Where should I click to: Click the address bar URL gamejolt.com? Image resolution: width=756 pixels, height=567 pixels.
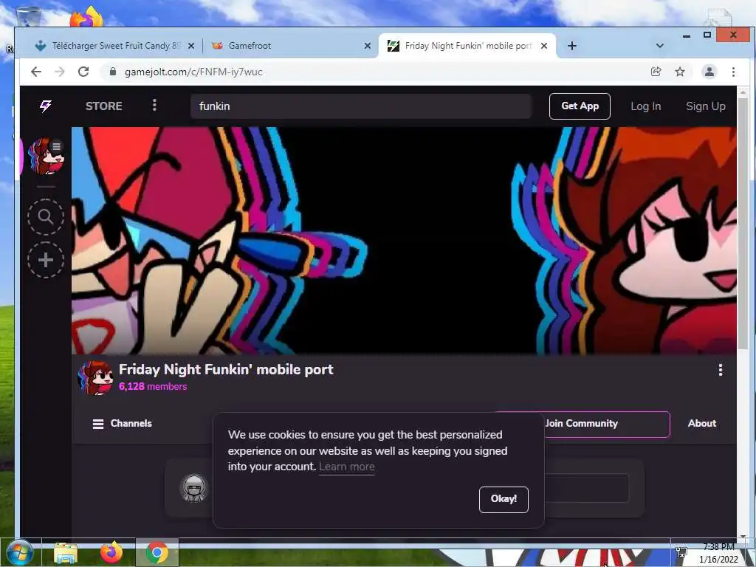point(193,72)
